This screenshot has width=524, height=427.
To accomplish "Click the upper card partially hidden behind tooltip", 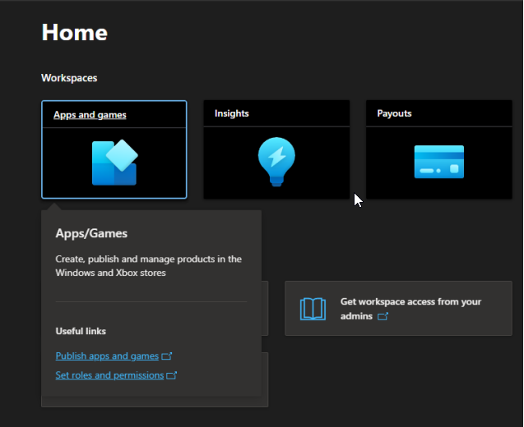I will coord(264,308).
